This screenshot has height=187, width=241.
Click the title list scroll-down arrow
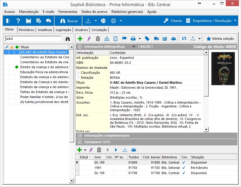click(x=72, y=181)
